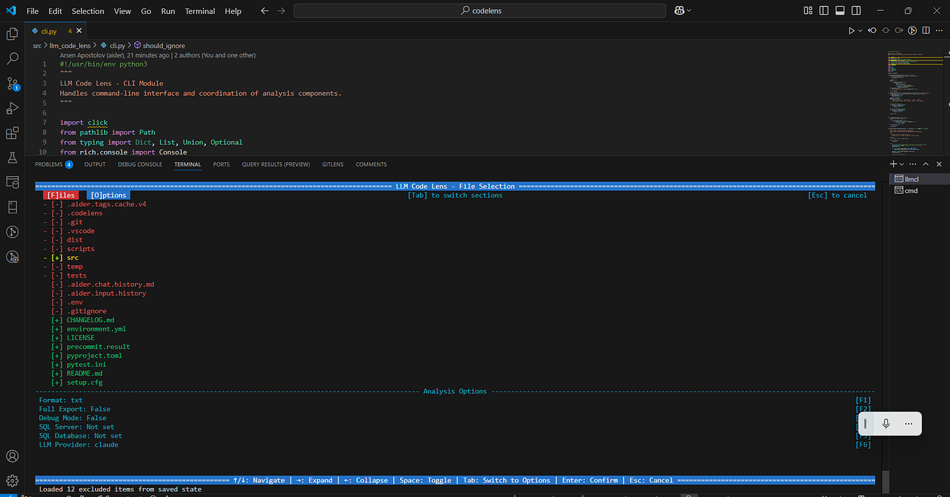The height and width of the screenshot is (497, 950).
Task: Toggle the README.md file selection
Action: click(x=57, y=373)
